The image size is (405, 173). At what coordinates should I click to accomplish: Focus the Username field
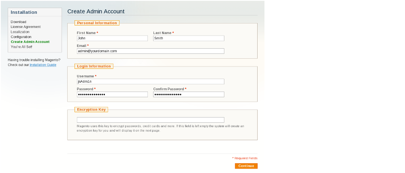151,81
